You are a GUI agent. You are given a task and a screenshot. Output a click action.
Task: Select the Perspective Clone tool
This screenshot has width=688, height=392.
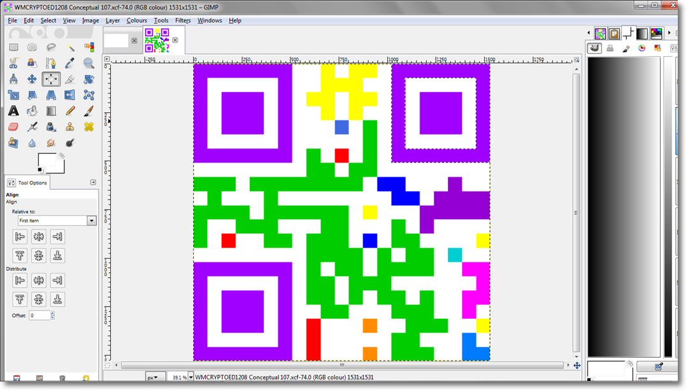pos(13,143)
